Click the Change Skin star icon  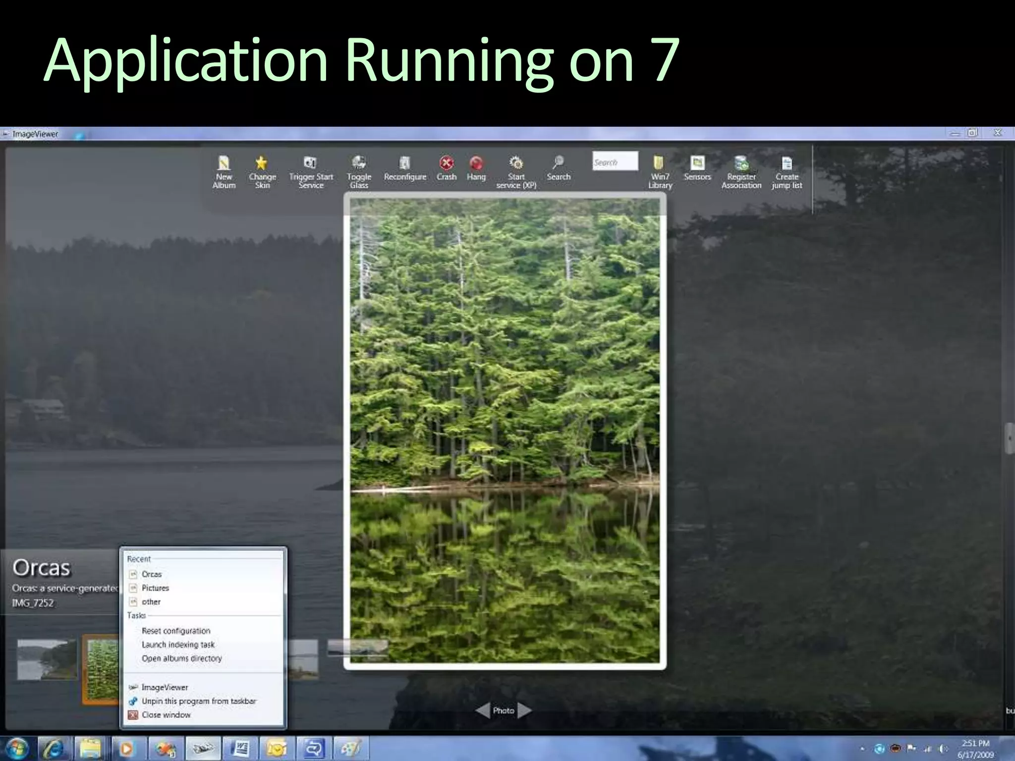pyautogui.click(x=262, y=163)
